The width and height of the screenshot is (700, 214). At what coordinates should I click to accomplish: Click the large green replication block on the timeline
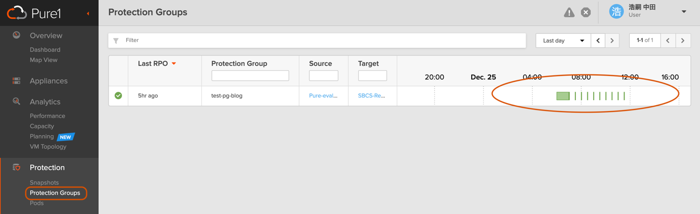point(563,96)
